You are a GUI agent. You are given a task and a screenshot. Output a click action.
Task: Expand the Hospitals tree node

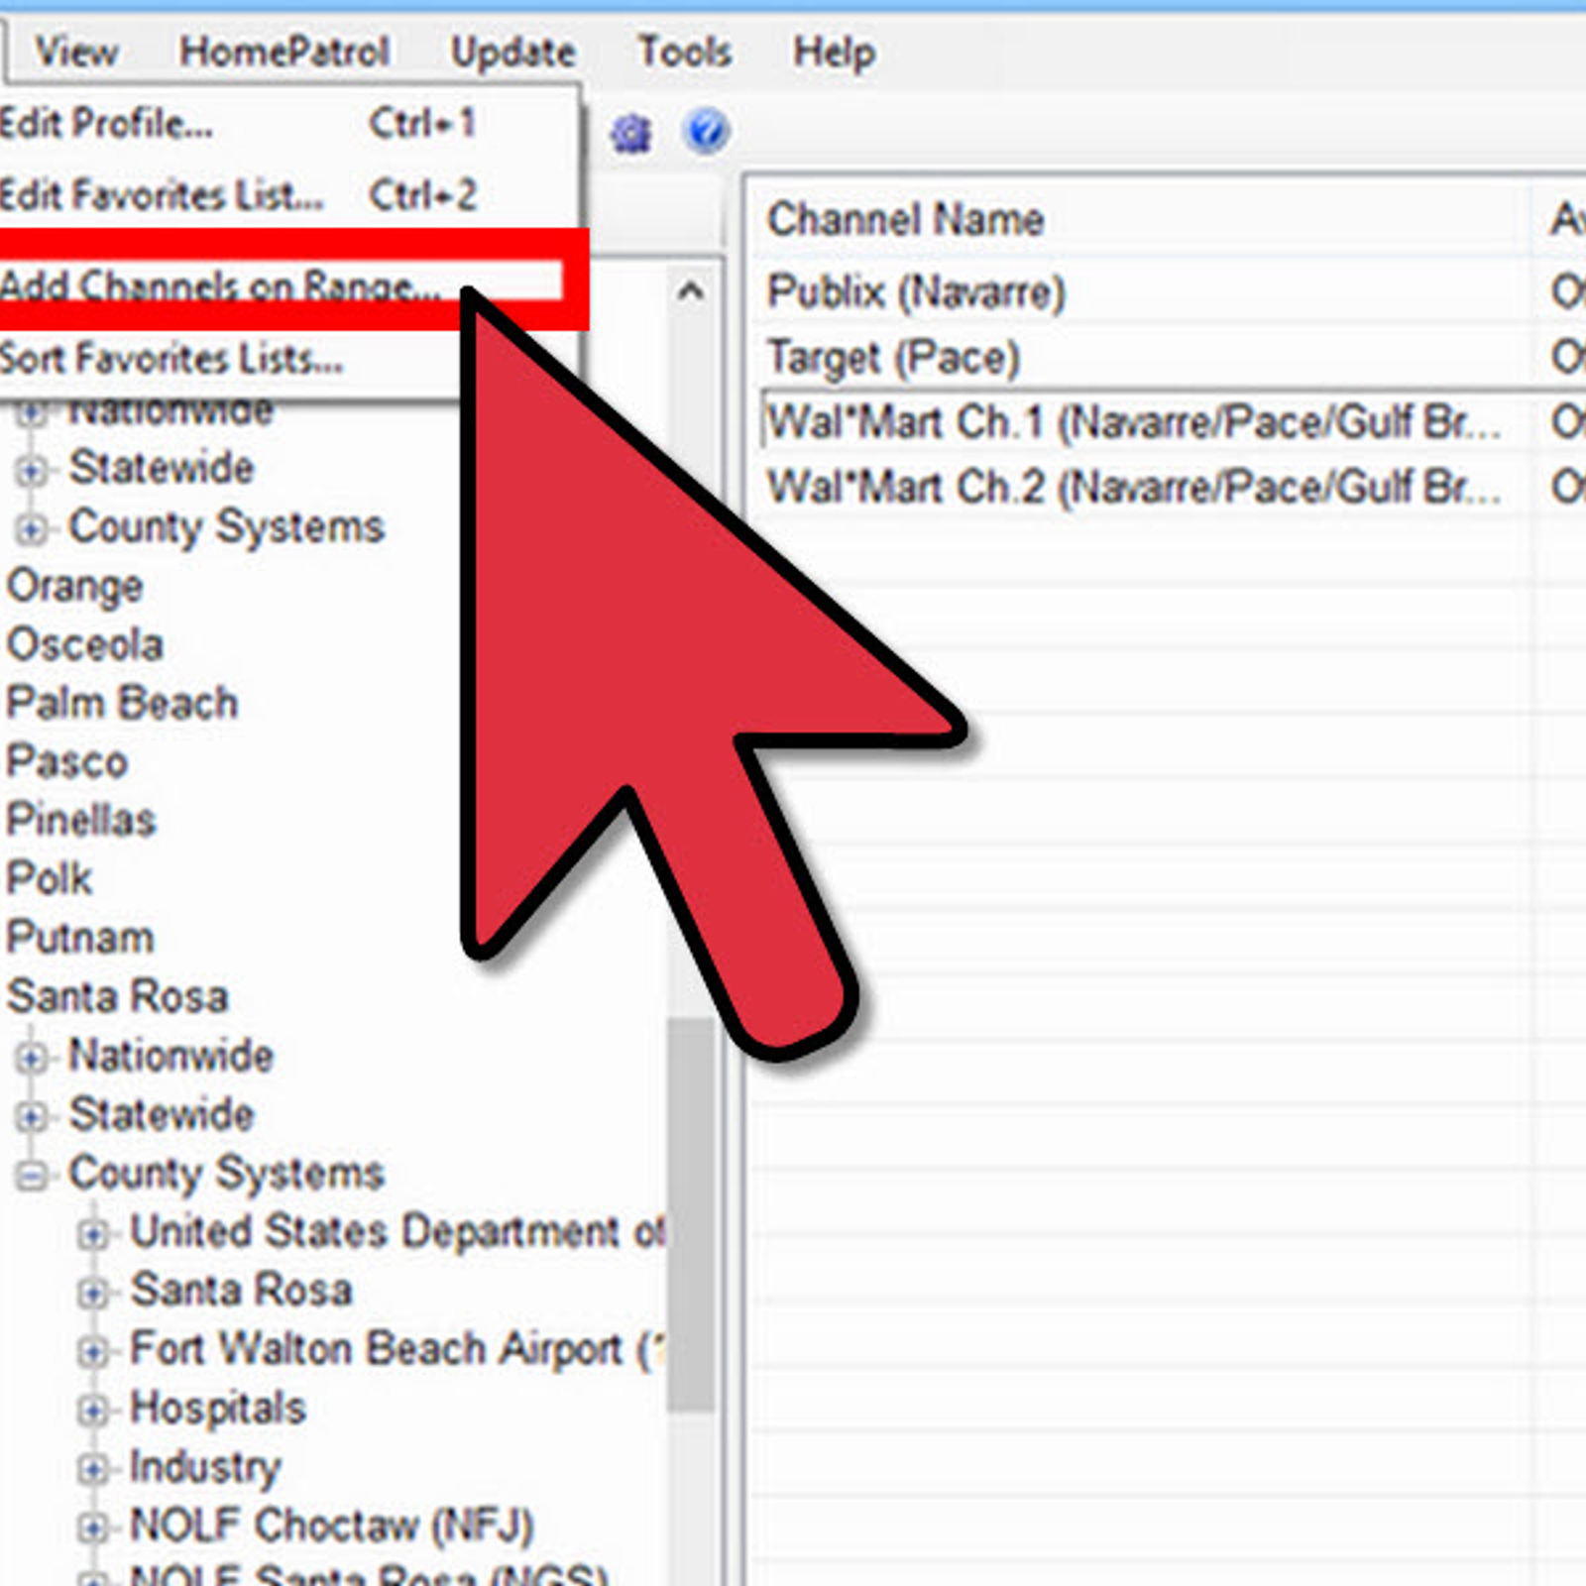(92, 1410)
